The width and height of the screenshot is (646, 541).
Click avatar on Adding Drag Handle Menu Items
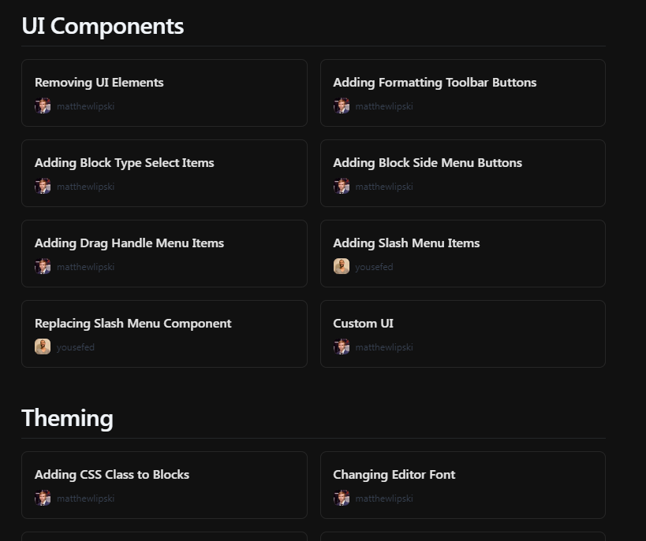click(43, 266)
